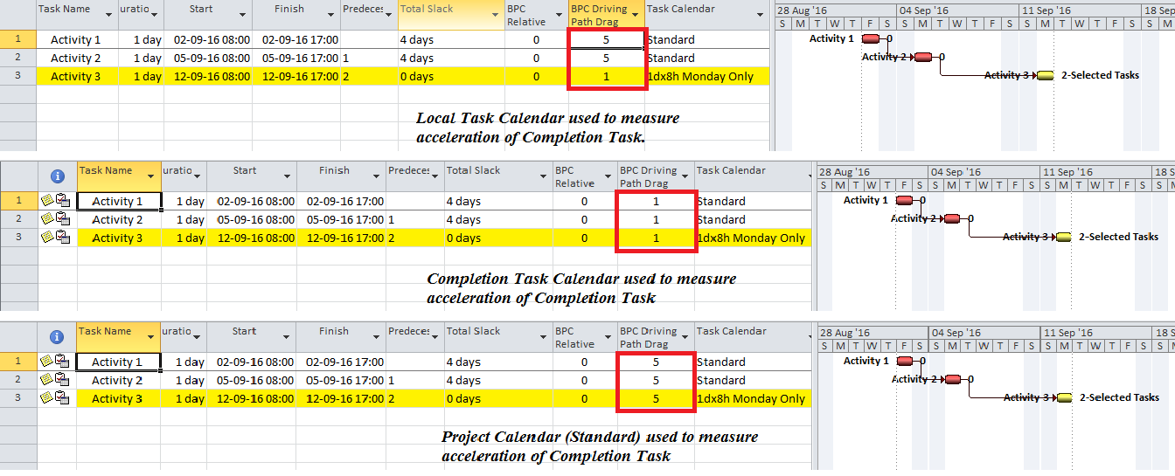The width and height of the screenshot is (1175, 476).
Task: Open the Total Slack filter dropdown in top grid
Action: 496,15
